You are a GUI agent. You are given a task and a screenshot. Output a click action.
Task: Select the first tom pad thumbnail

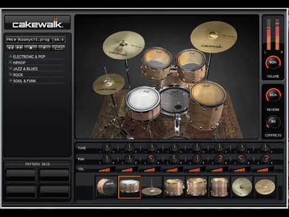[174, 187]
